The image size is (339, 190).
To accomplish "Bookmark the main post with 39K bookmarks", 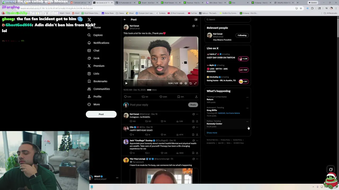I will tap(179, 97).
